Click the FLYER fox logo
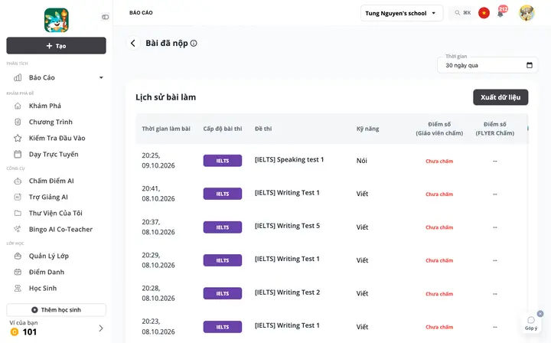This screenshot has height=343, width=551. [x=56, y=20]
